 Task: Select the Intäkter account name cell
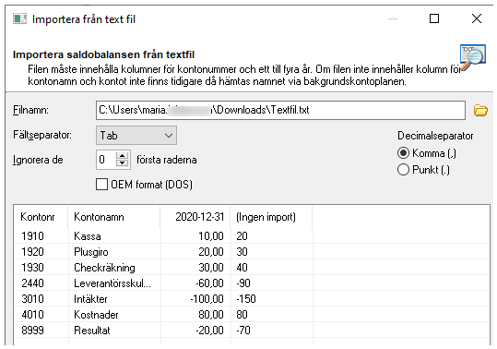coord(90,299)
